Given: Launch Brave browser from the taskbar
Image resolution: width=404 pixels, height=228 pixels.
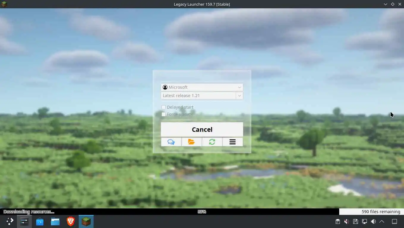Looking at the screenshot, I should click(71, 221).
